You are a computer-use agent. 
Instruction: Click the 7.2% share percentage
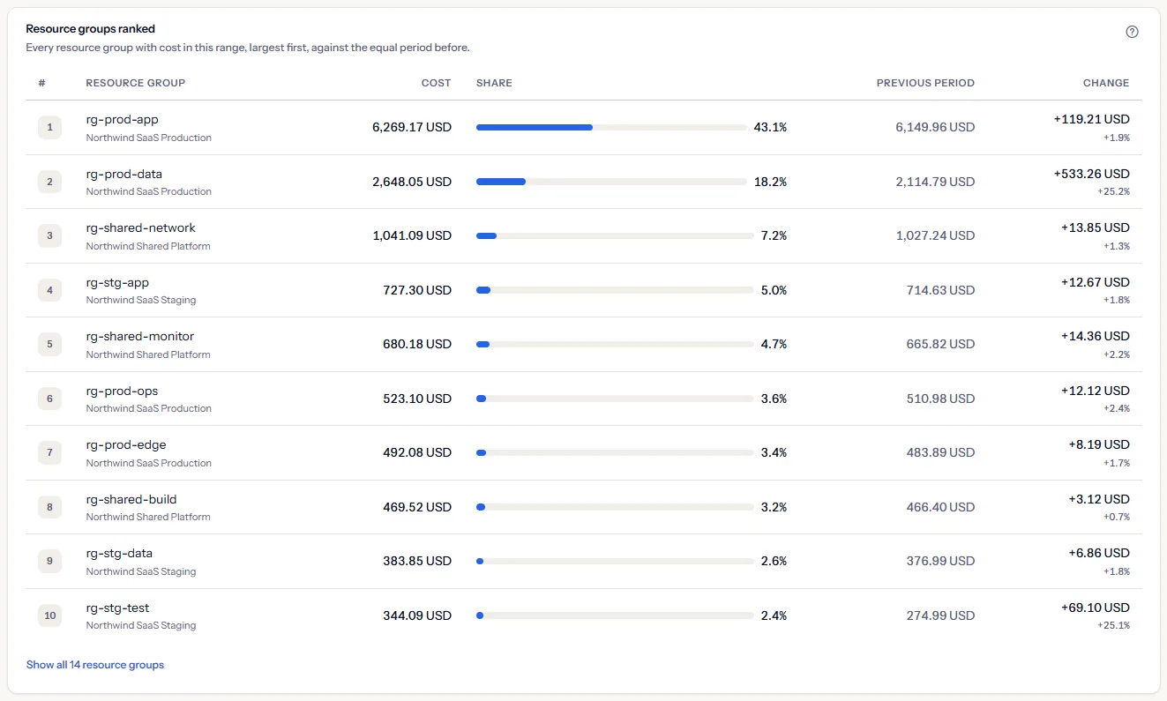(774, 235)
